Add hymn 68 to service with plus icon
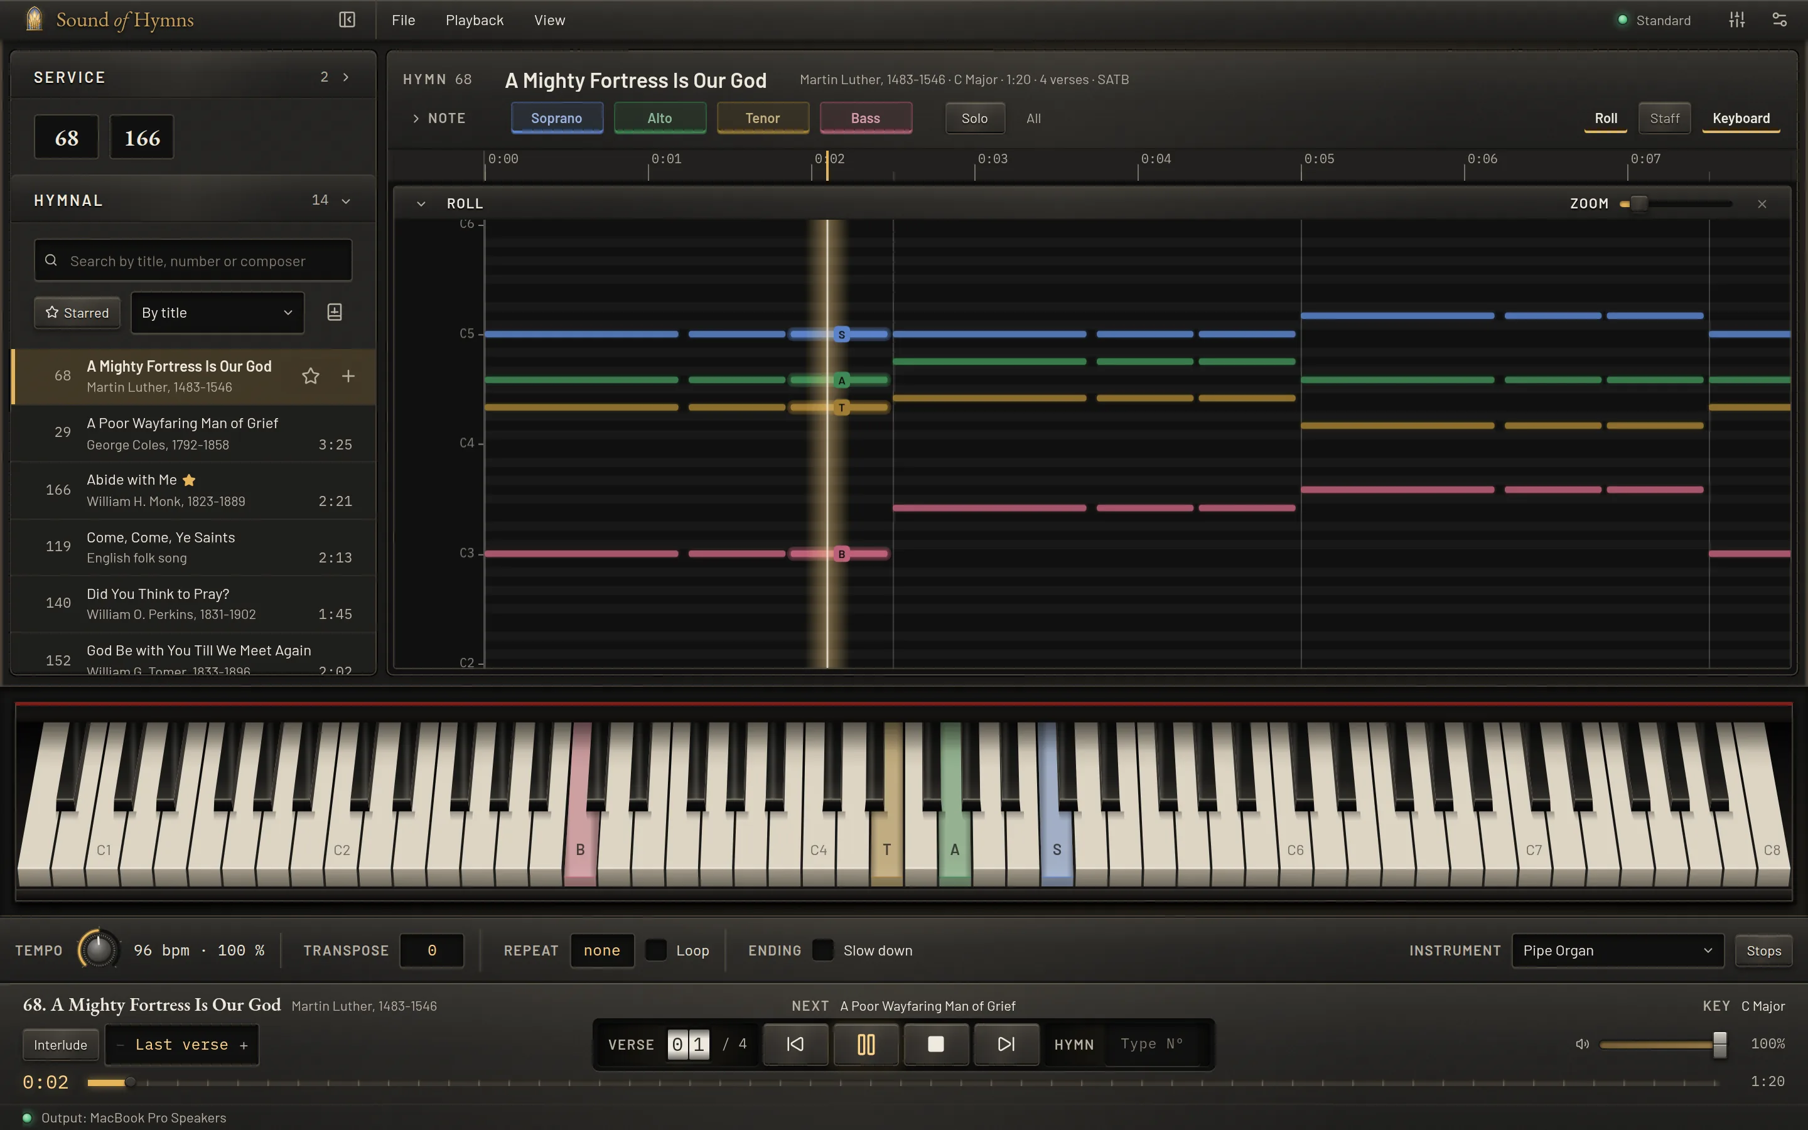 click(x=348, y=376)
